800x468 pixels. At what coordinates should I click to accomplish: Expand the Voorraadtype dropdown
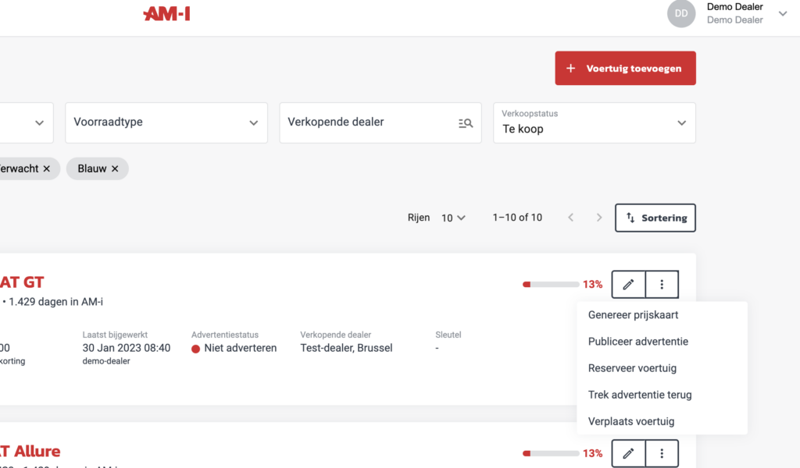point(253,122)
